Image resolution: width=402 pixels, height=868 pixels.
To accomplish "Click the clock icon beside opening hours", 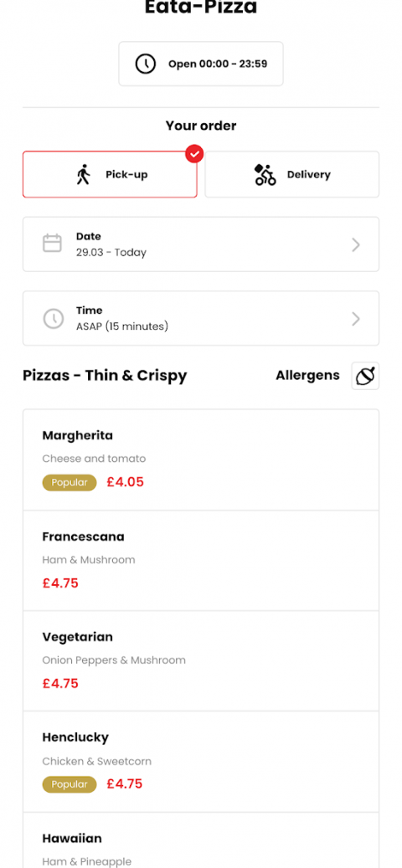I will click(x=146, y=64).
